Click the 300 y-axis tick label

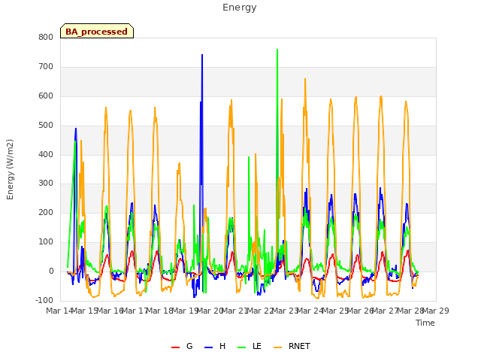click(46, 184)
